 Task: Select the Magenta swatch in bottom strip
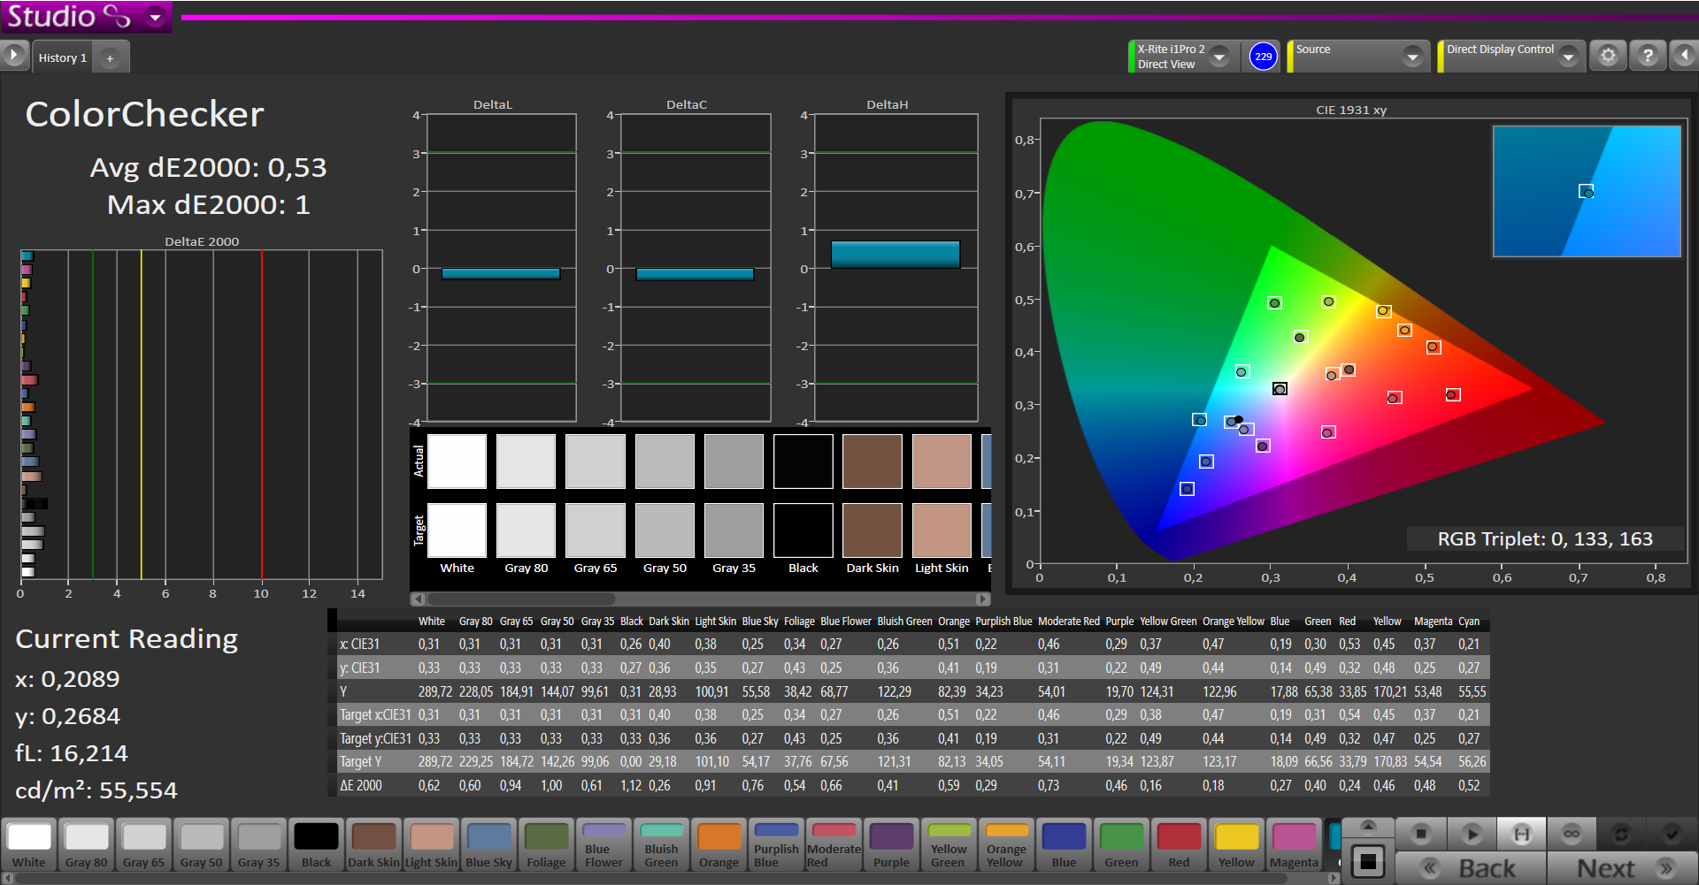pos(1294,844)
